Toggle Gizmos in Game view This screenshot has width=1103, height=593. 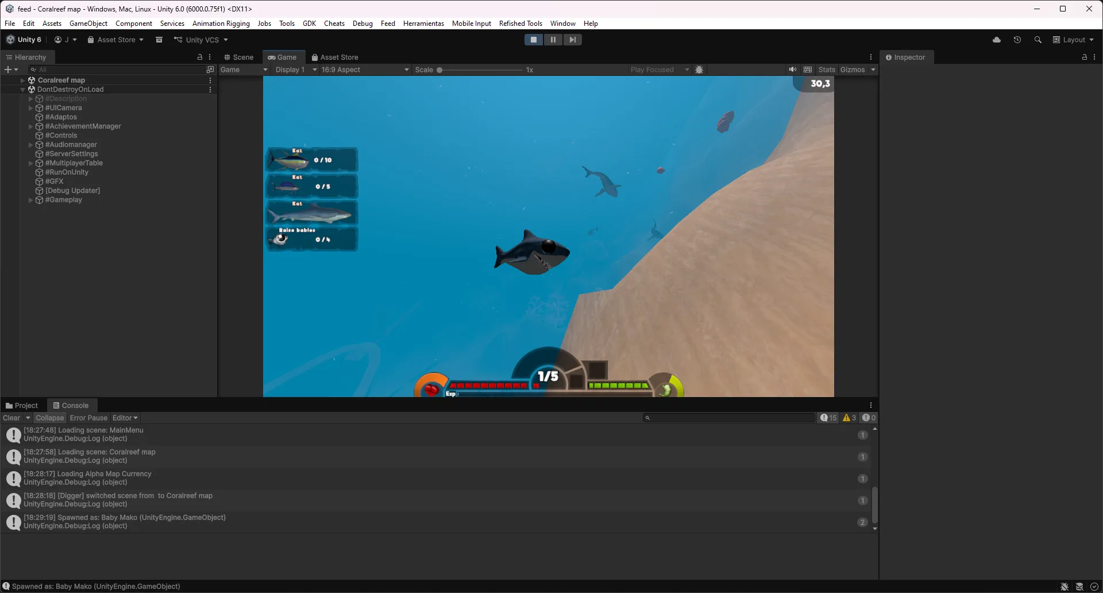pos(853,70)
